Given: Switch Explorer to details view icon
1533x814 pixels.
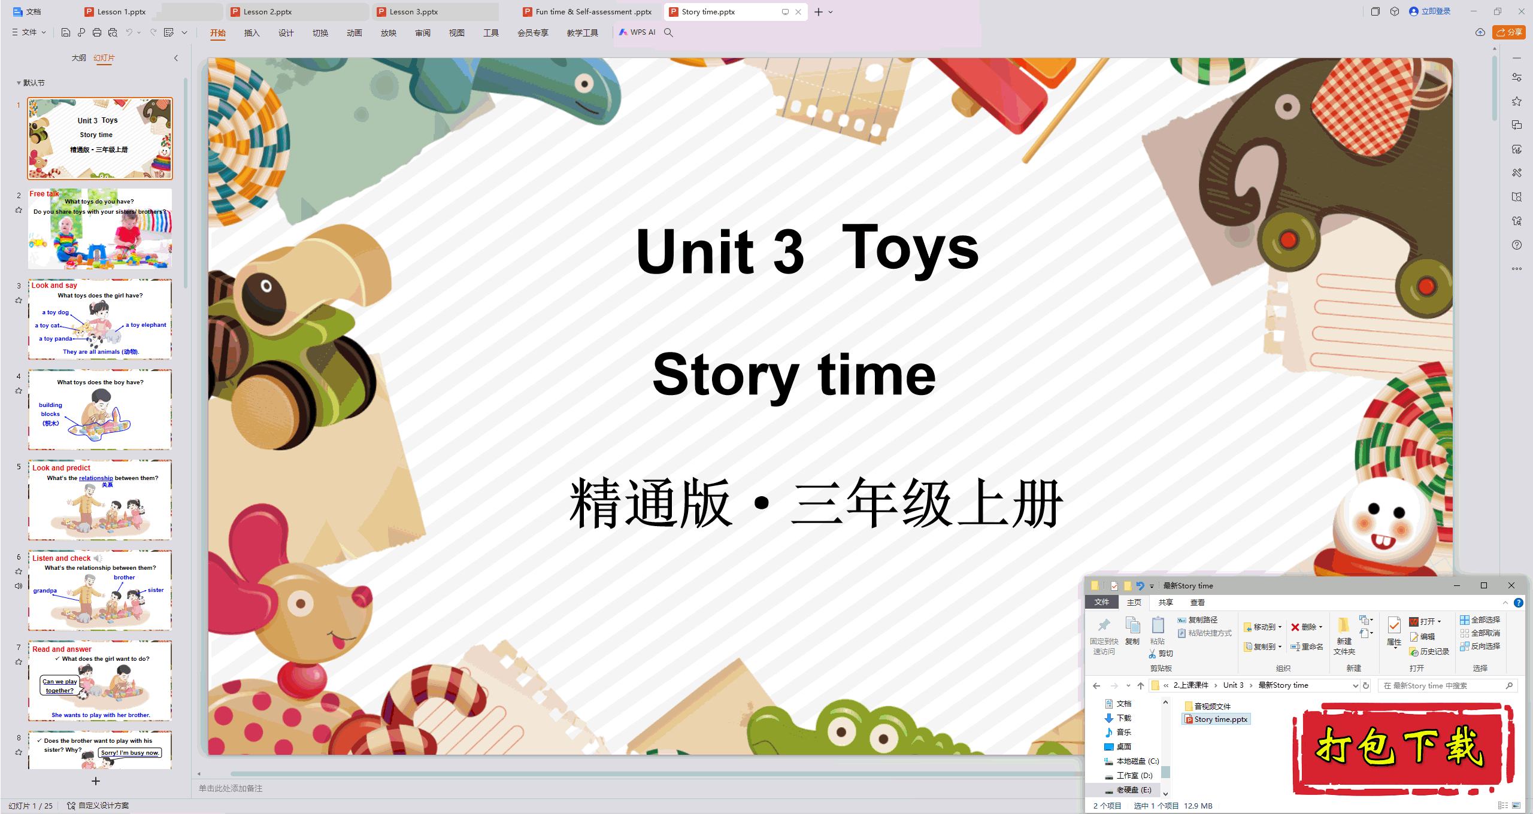Looking at the screenshot, I should click(x=1503, y=806).
